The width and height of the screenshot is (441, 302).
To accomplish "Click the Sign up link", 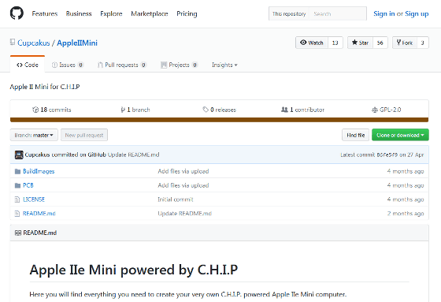I will 417,13.
